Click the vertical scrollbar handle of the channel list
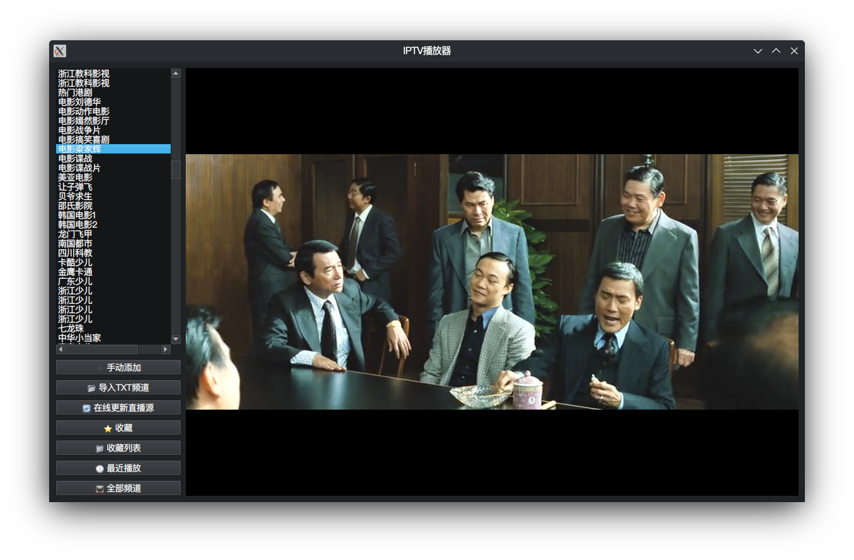Viewport: 854px width, 560px height. (176, 169)
